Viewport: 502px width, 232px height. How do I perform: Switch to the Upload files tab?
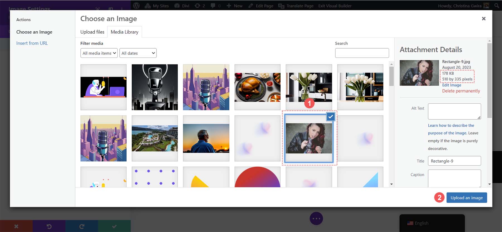(92, 32)
